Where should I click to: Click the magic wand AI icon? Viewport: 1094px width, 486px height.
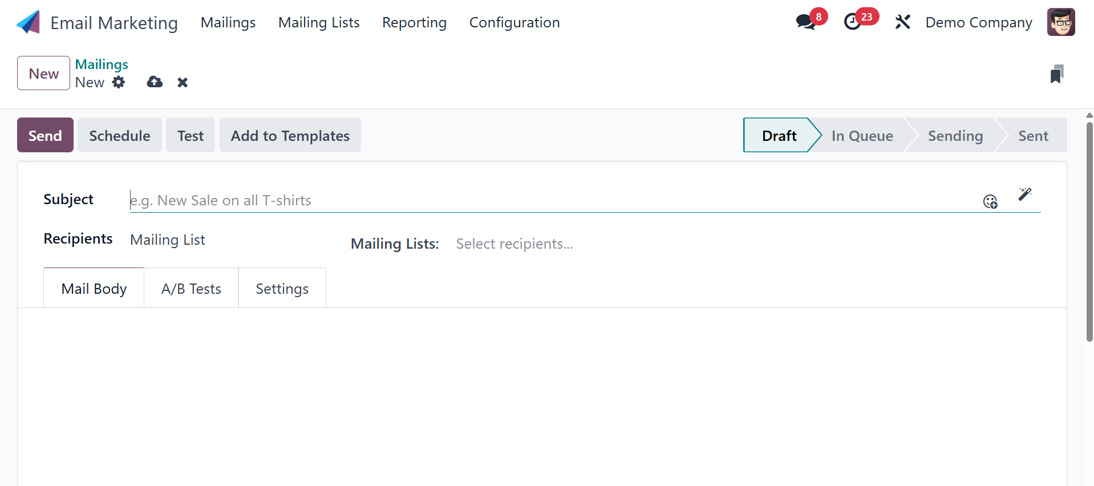1024,194
